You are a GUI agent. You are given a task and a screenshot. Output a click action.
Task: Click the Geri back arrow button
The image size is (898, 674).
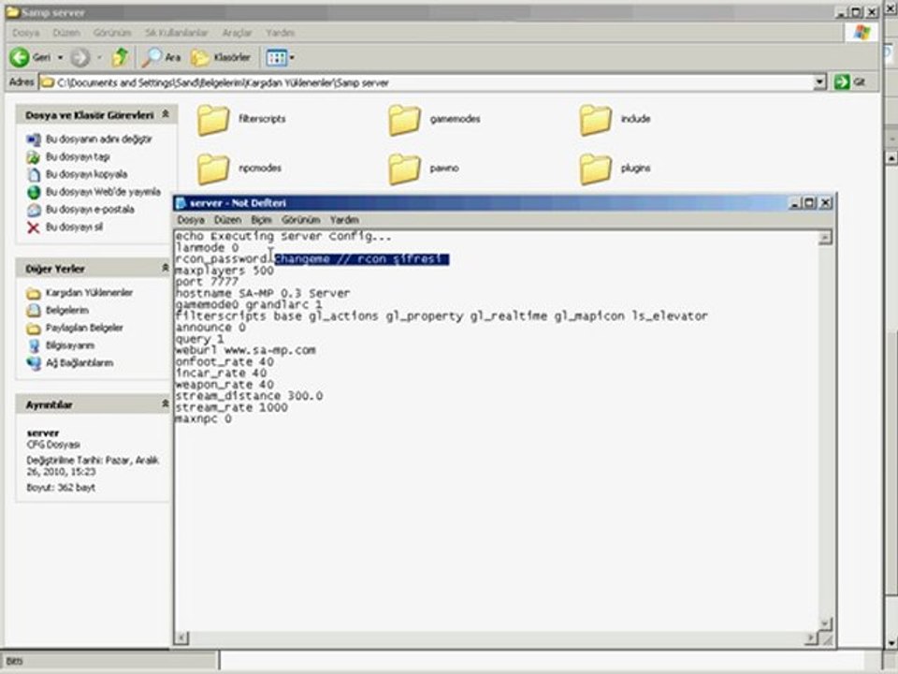coord(30,57)
